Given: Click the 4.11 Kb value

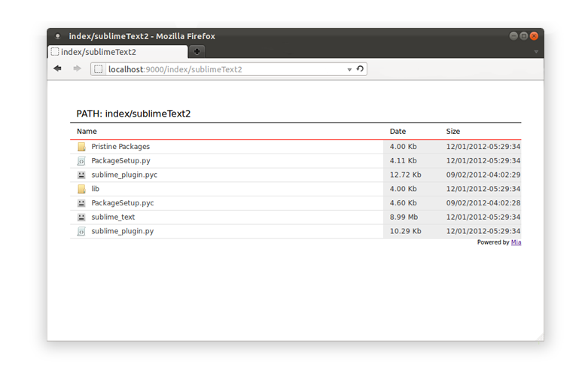Looking at the screenshot, I should point(404,161).
